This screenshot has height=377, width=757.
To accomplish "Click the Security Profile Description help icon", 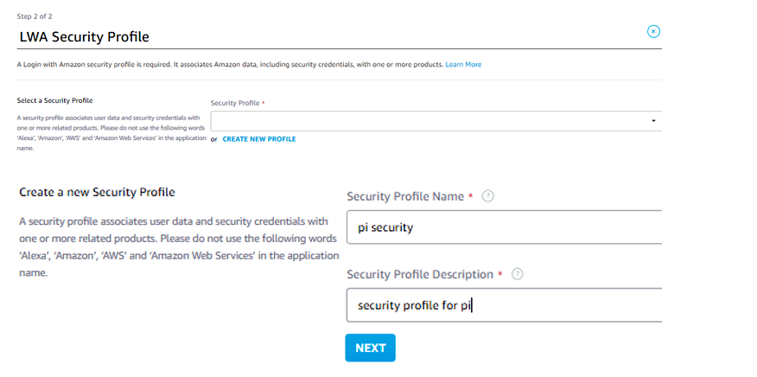I will pos(517,274).
